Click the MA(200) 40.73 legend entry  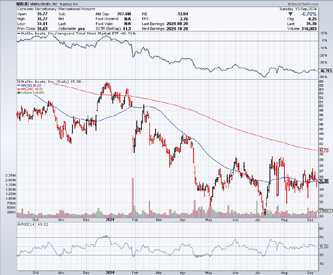(30, 89)
